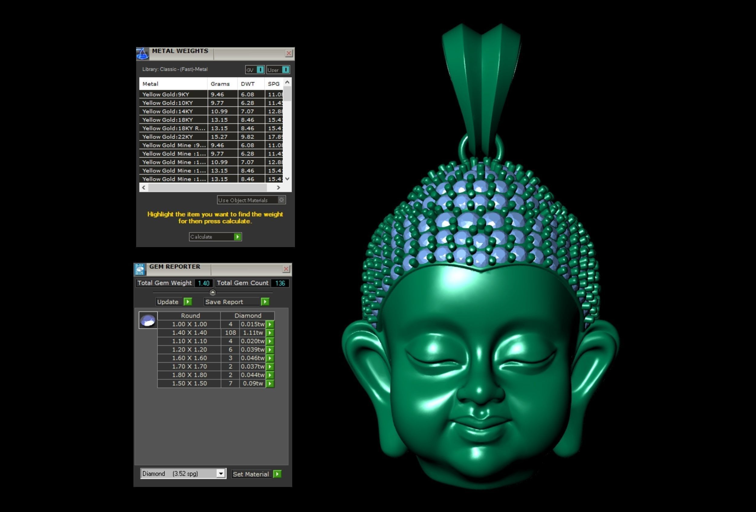Click green arrow beside 1.40 X 1.40 row
The height and width of the screenshot is (512, 756).
pos(270,333)
